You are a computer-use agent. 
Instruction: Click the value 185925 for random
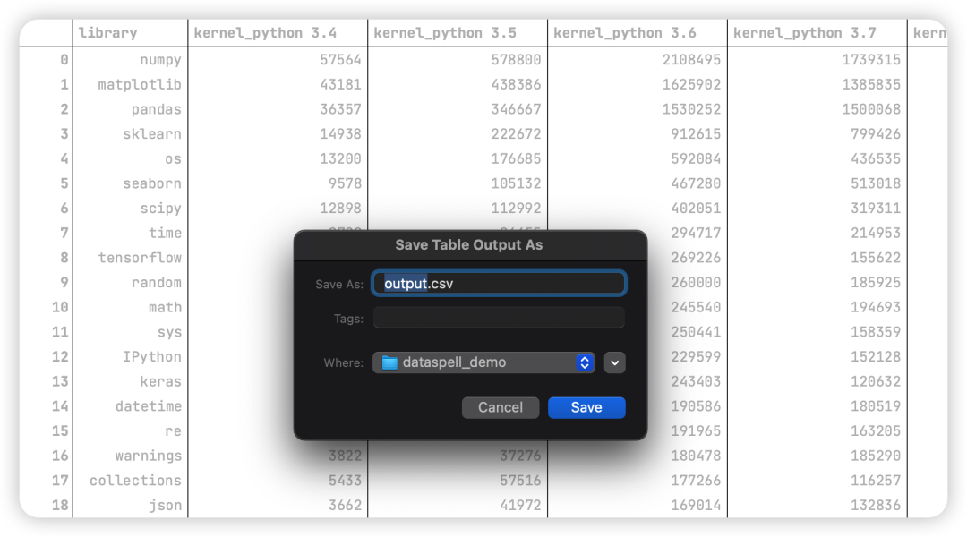[x=876, y=282]
